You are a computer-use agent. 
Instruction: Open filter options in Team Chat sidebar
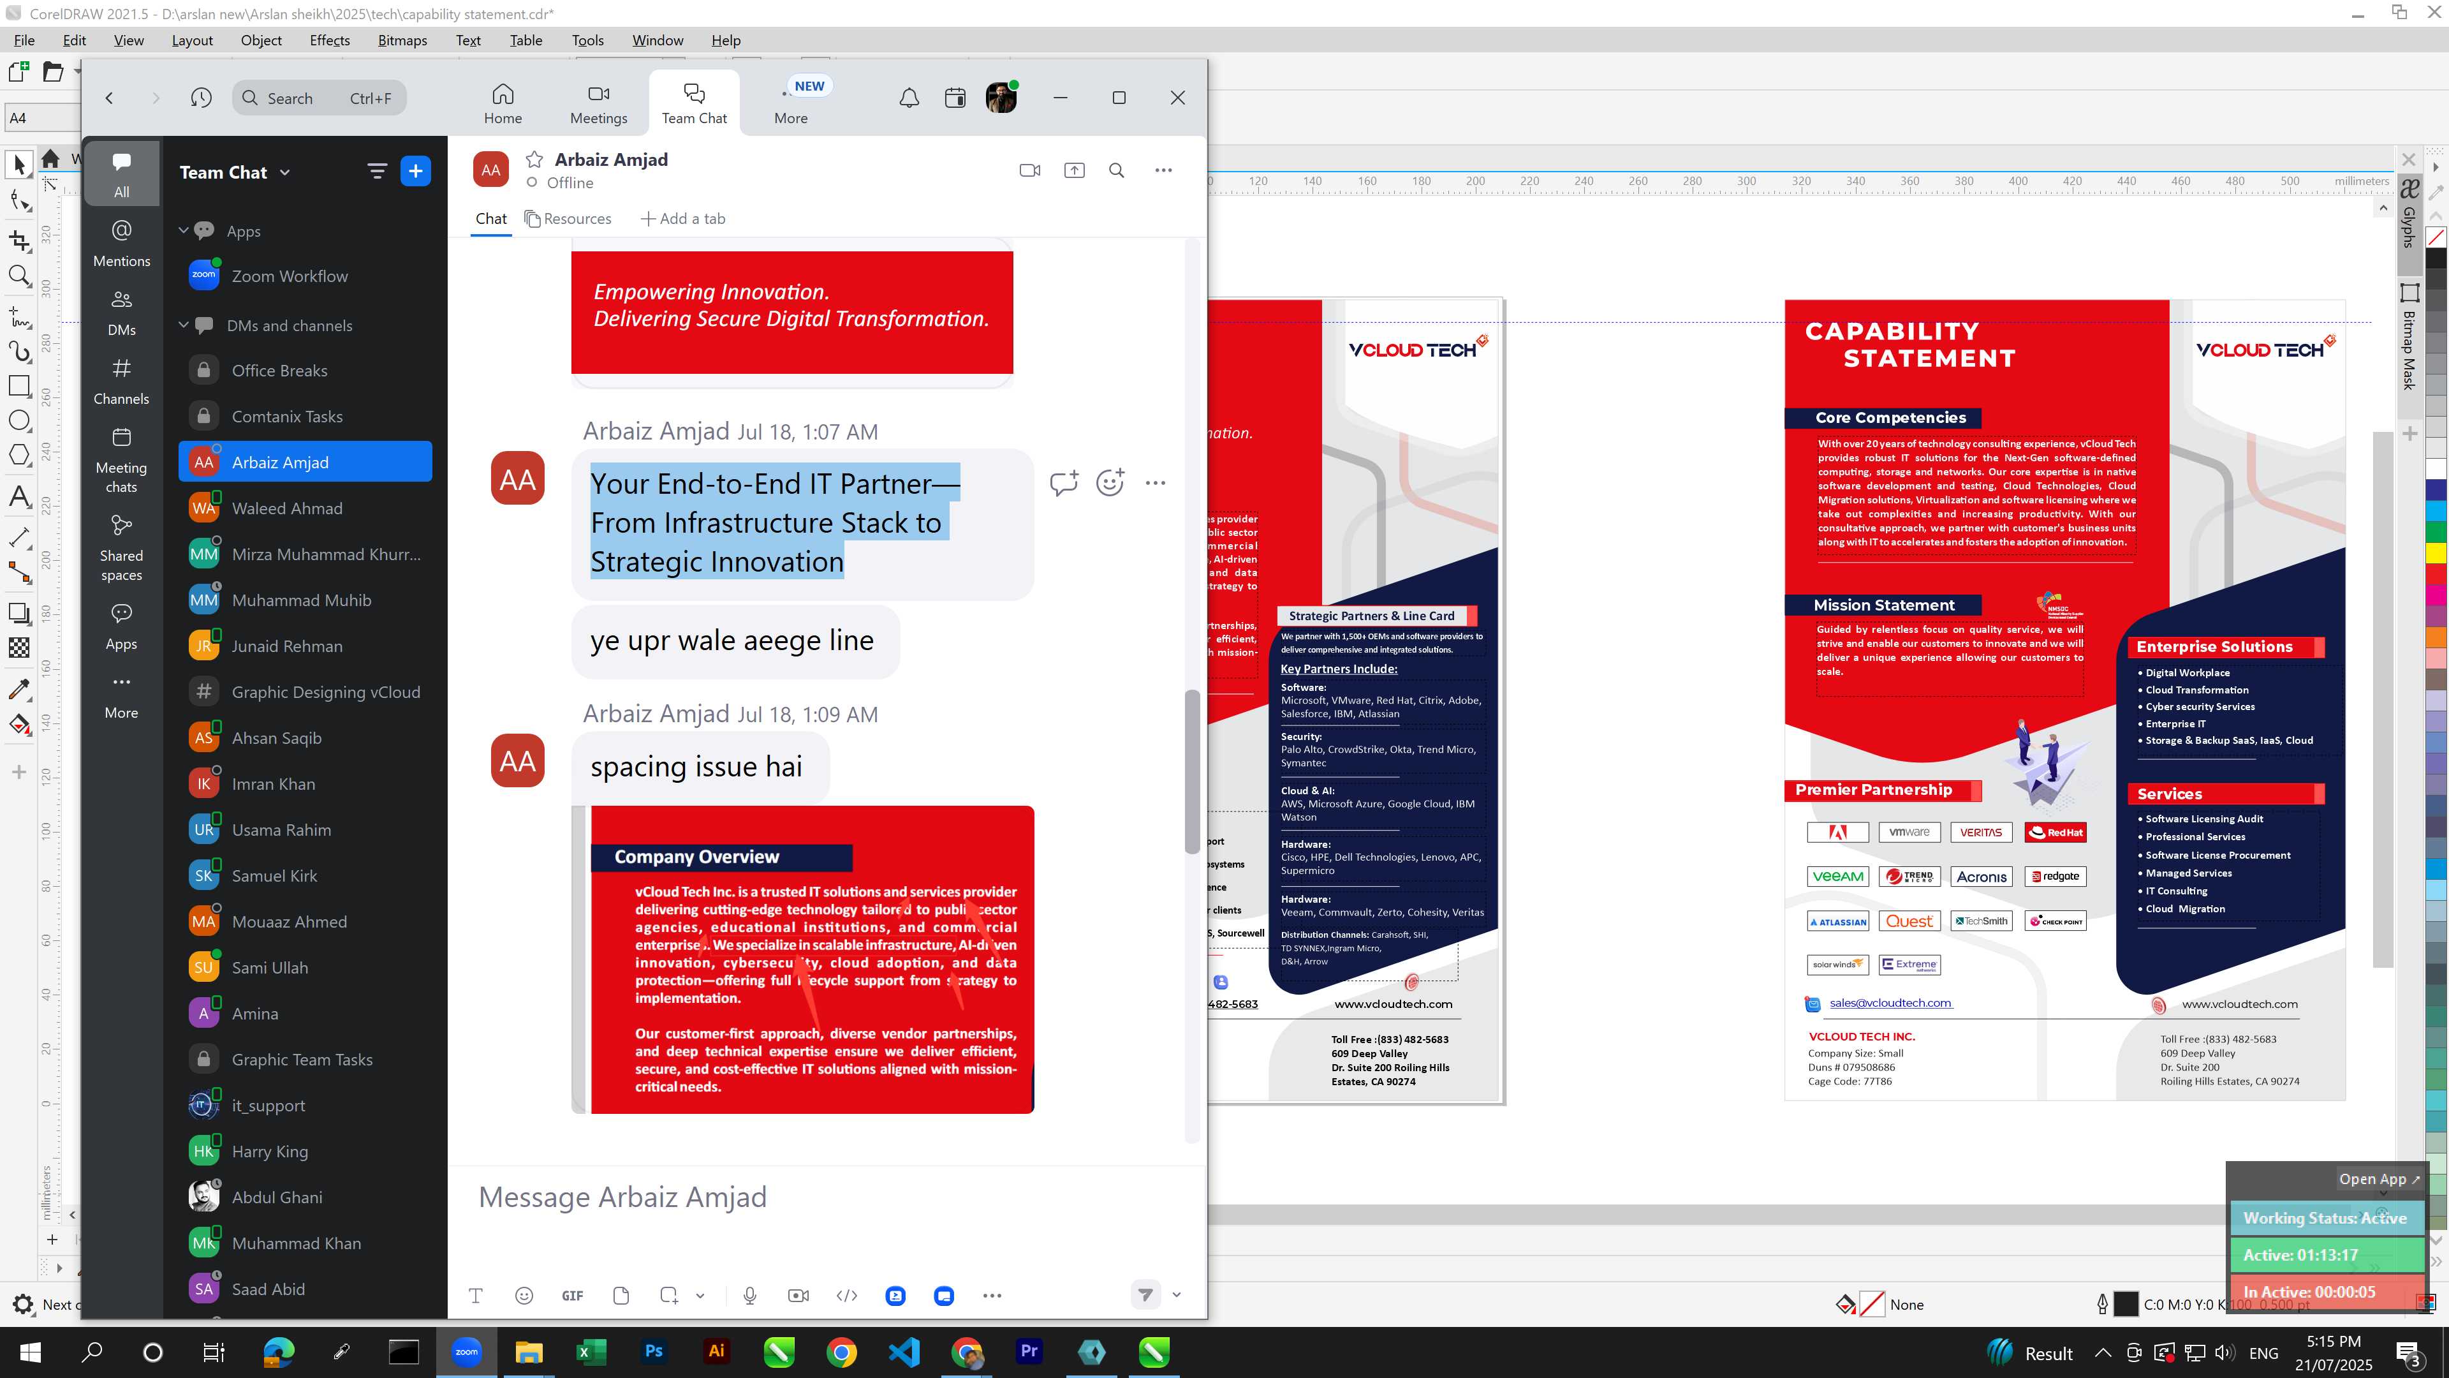(376, 171)
